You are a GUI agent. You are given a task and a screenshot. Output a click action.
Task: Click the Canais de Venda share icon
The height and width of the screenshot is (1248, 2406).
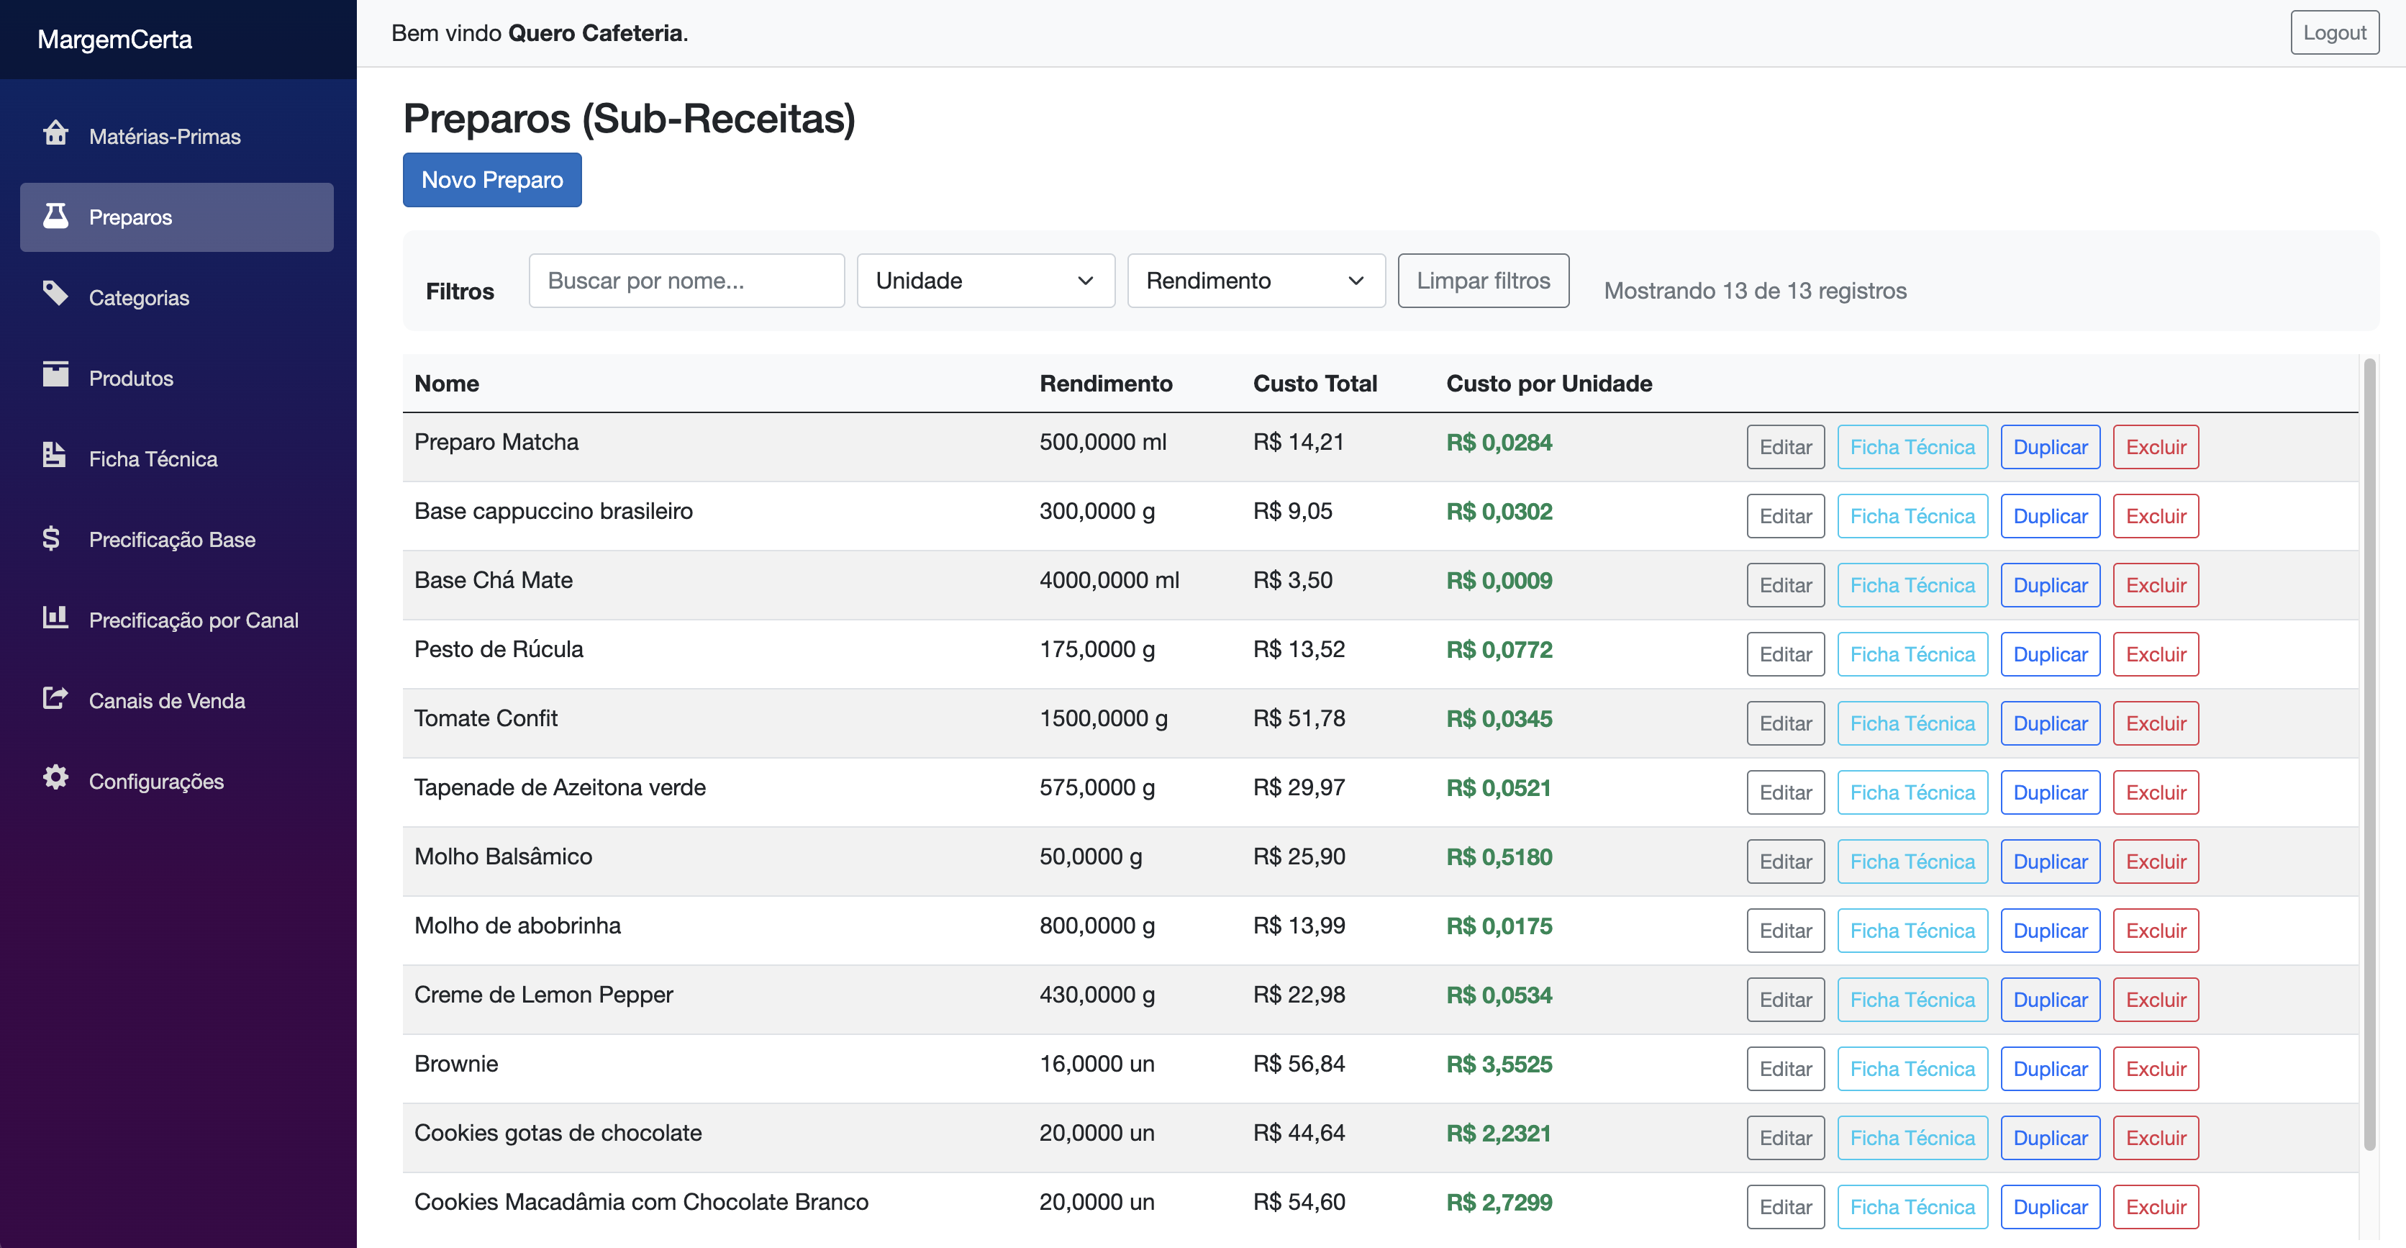tap(55, 698)
